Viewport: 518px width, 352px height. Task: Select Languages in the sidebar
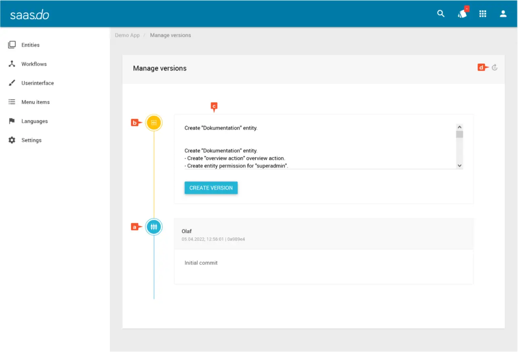pos(34,121)
